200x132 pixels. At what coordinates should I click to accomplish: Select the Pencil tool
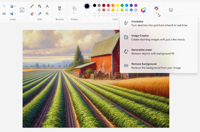click(32, 6)
